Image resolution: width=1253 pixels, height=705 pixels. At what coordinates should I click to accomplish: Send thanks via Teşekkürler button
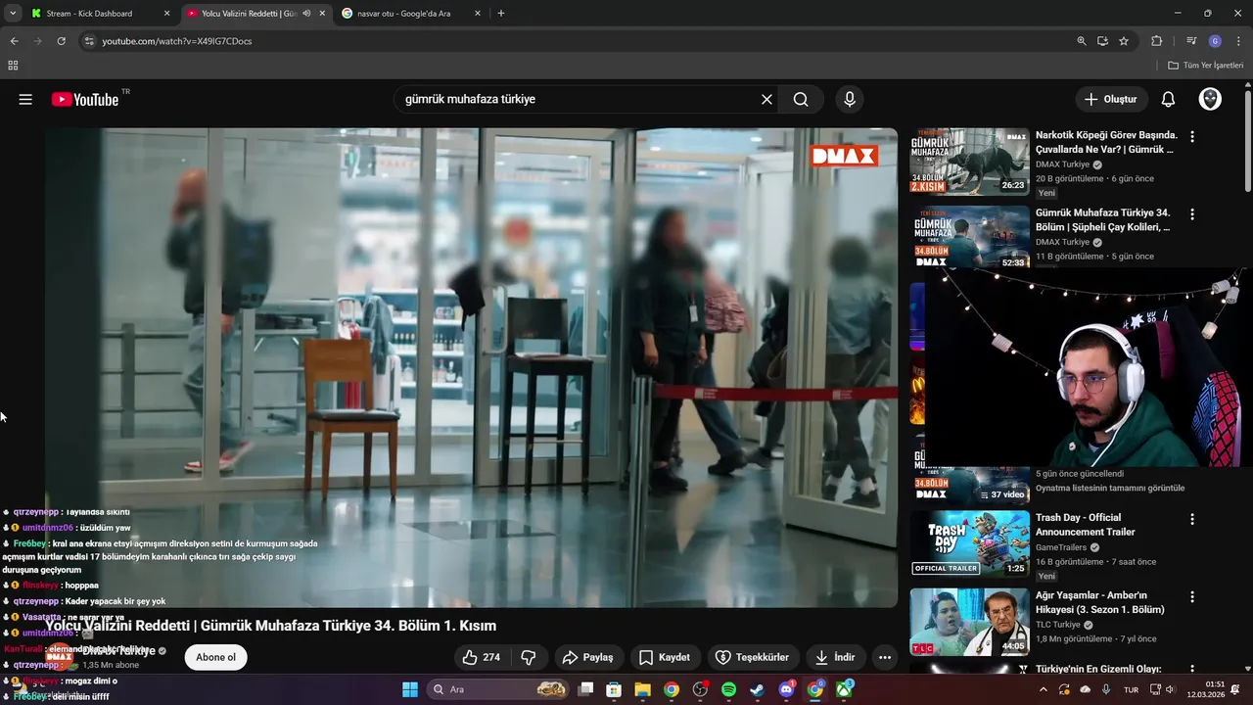[x=752, y=657]
